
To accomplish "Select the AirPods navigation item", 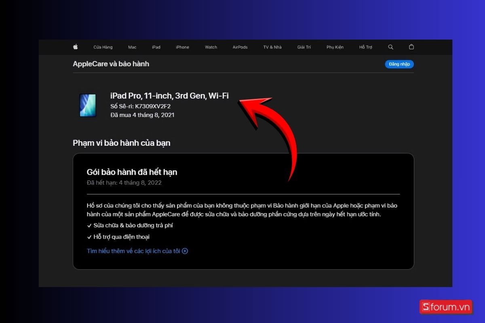I will [x=240, y=47].
